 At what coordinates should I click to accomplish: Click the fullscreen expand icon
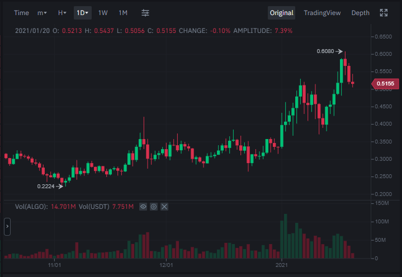[x=384, y=13]
